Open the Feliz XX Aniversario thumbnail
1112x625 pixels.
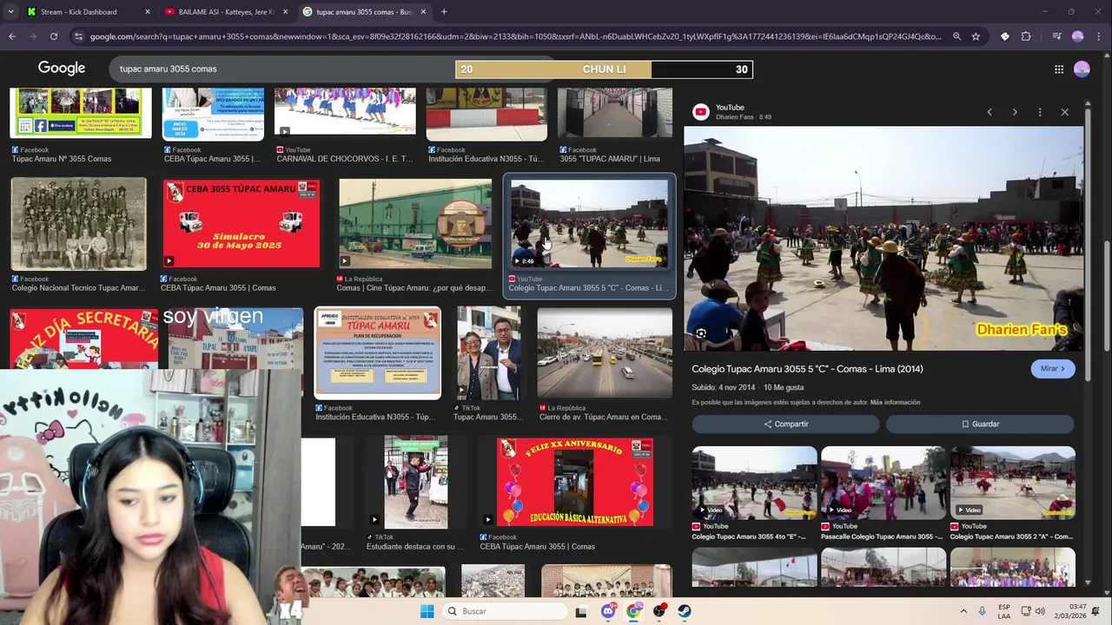pos(574,482)
